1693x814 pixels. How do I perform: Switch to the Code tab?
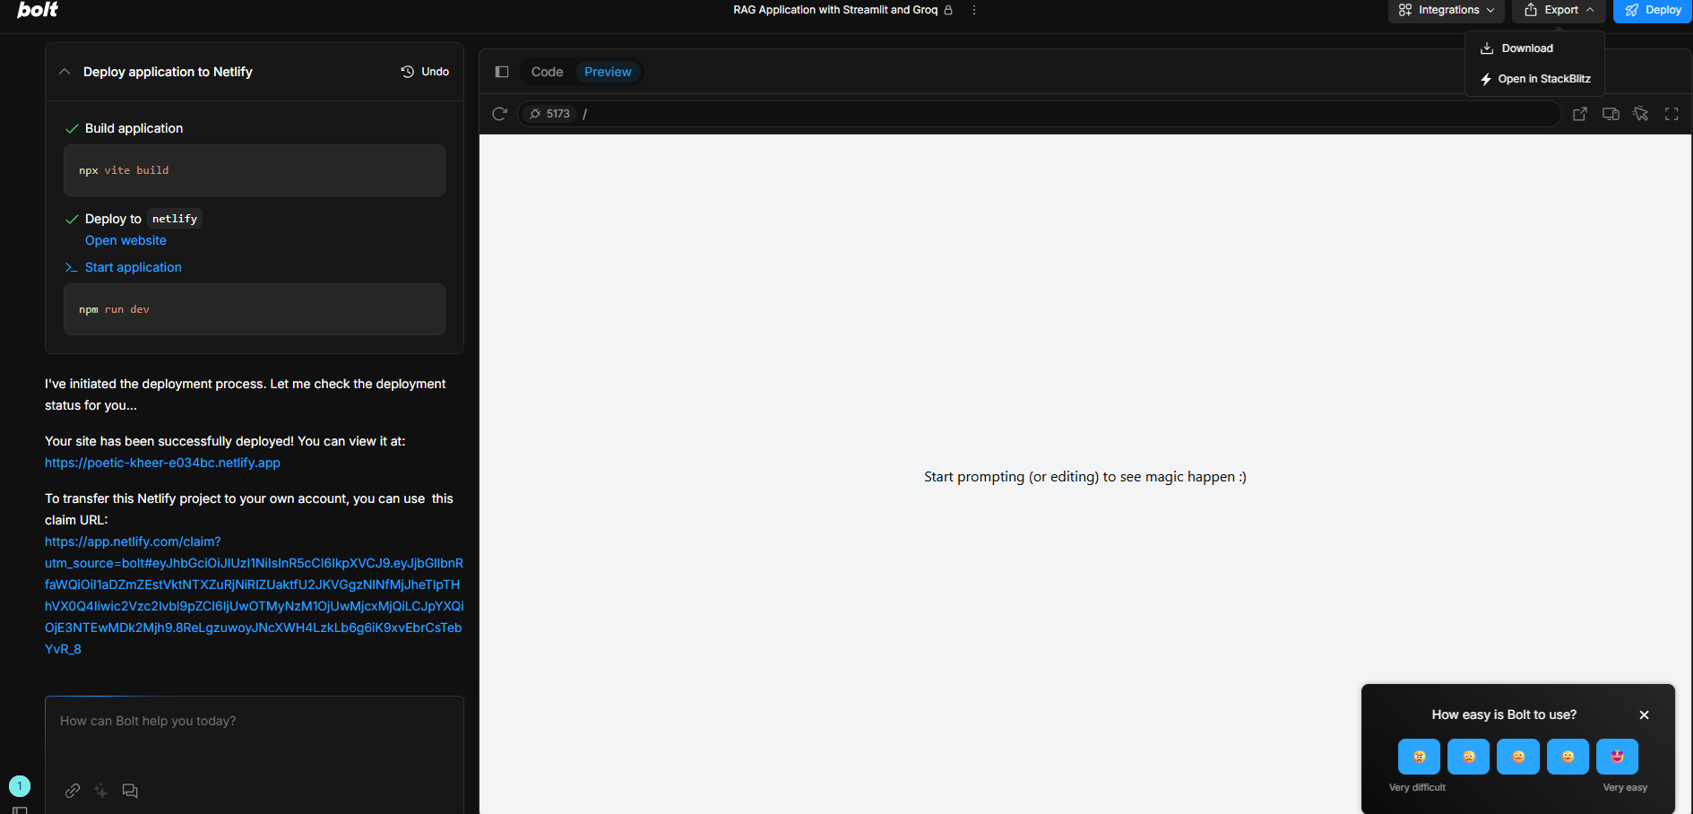pyautogui.click(x=547, y=72)
